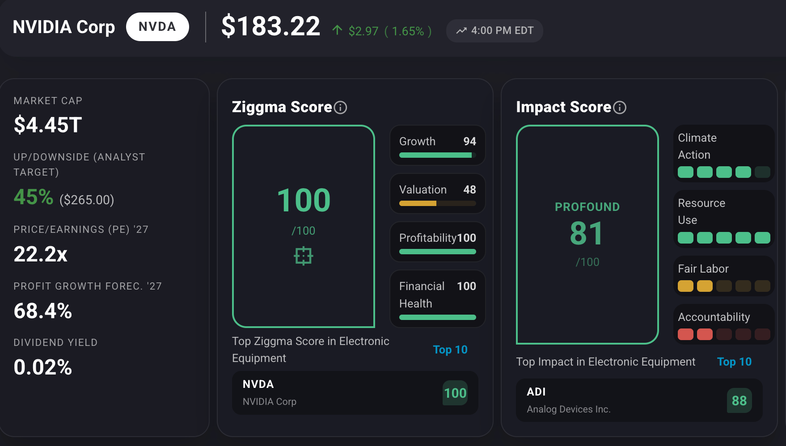The height and width of the screenshot is (446, 786).
Task: Click the trend chart icon beside 4:00 PM EDT
Action: click(x=461, y=31)
